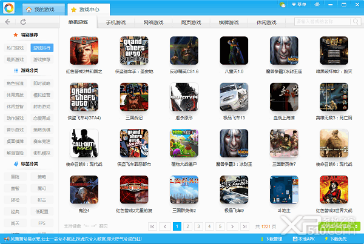Go to page 5 of results
This screenshot has height=244, width=364.
tap(220, 226)
